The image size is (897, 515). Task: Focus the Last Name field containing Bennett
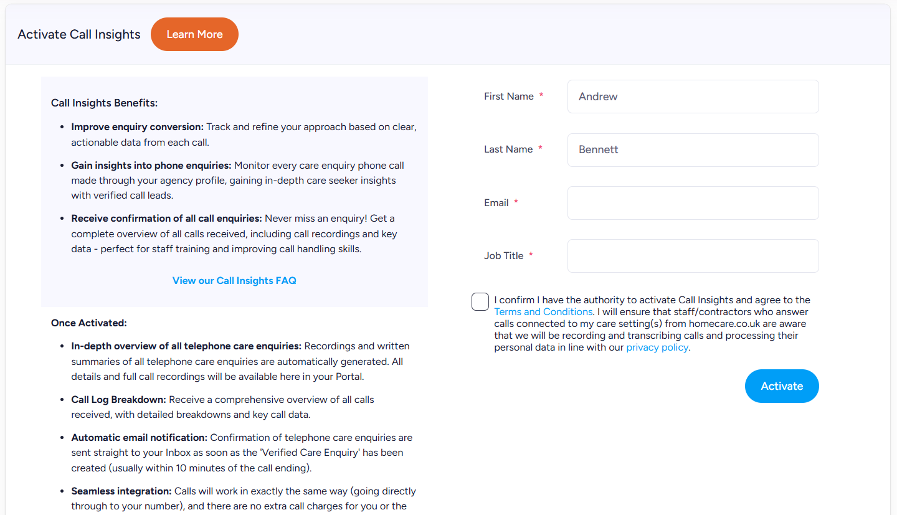click(693, 150)
